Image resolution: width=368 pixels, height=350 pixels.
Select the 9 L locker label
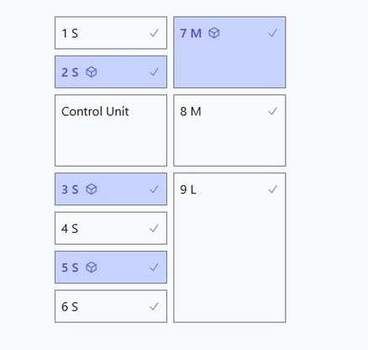coord(188,189)
